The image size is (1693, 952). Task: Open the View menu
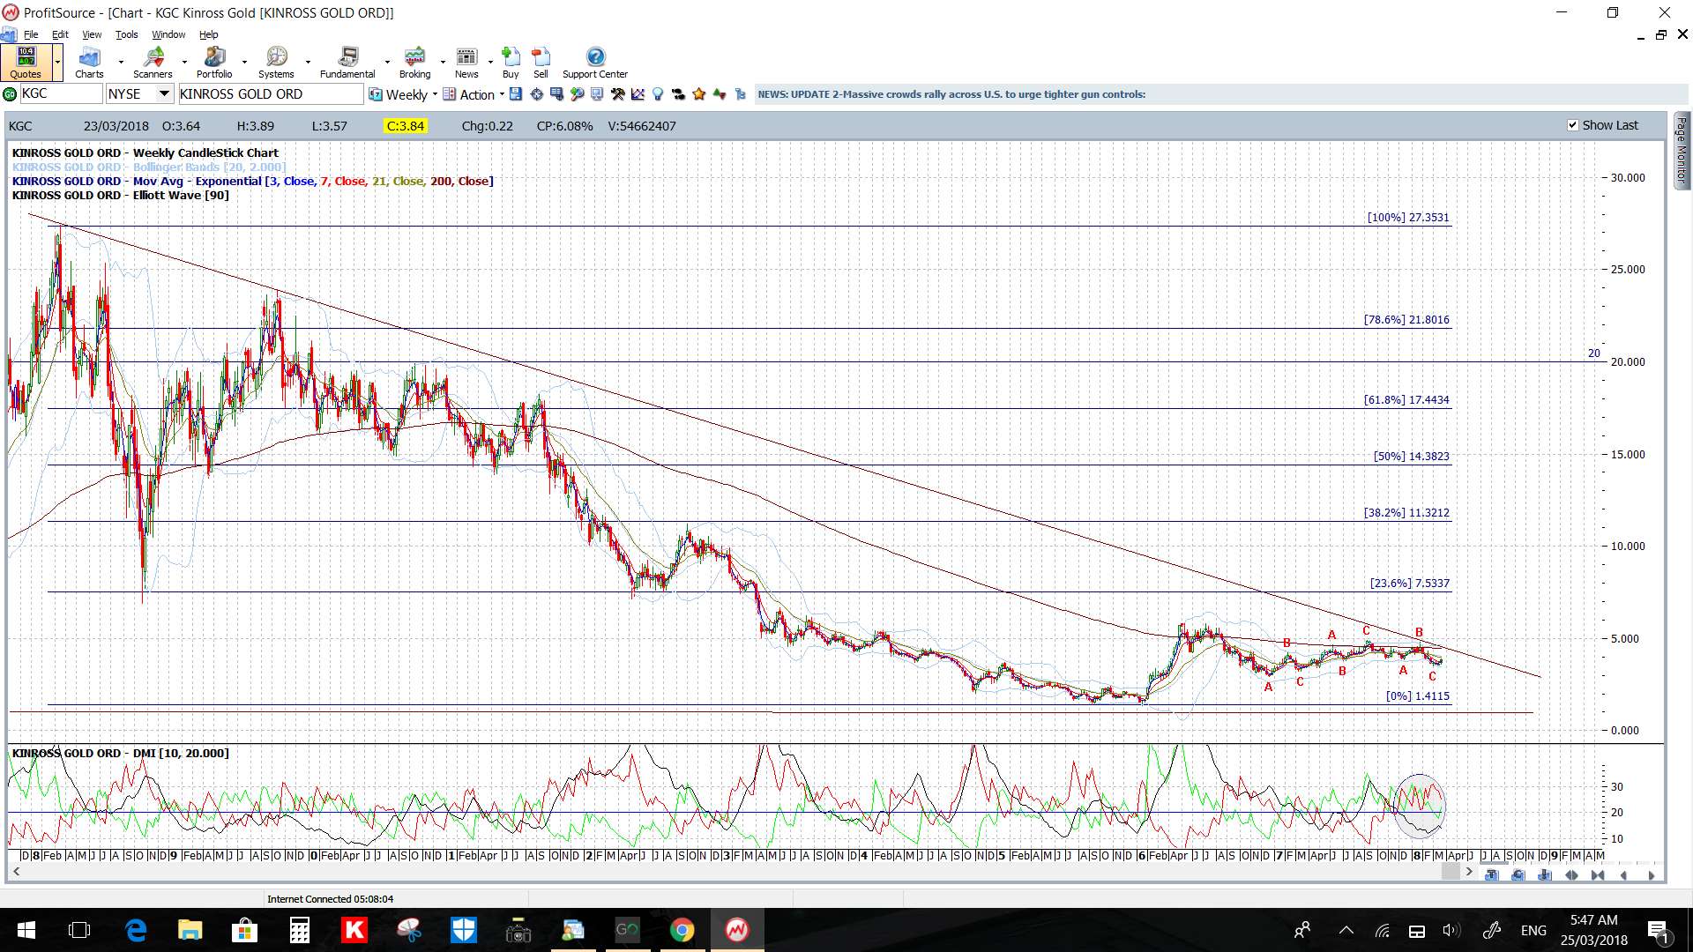(x=92, y=34)
